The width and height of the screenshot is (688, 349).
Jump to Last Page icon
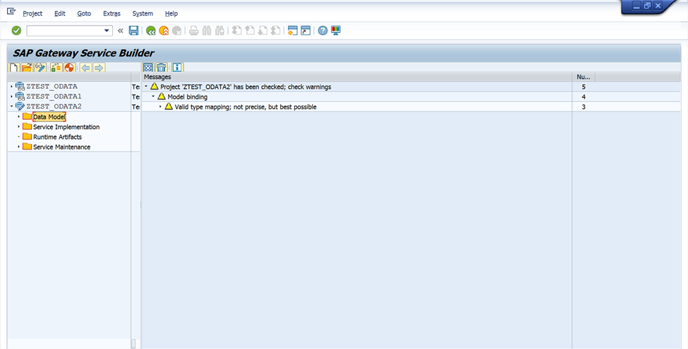coord(275,30)
